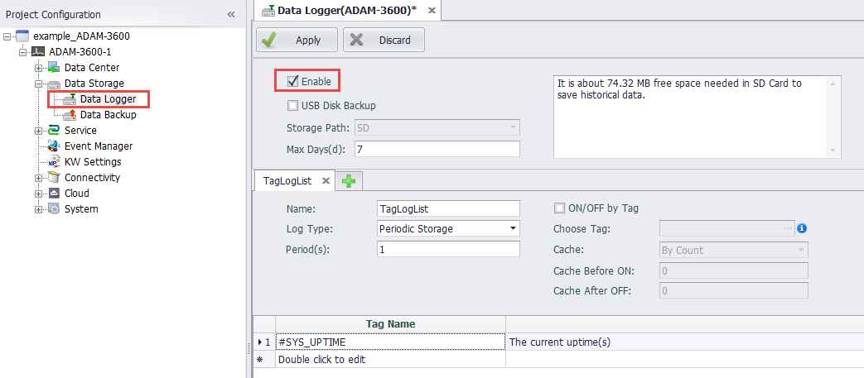Image resolution: width=864 pixels, height=378 pixels.
Task: Click the Data Center icon in tree
Action: pyautogui.click(x=54, y=68)
